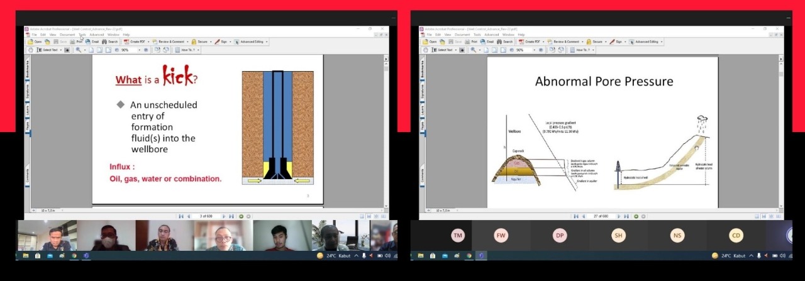Viewport: 805px width, 281px height.
Task: Click the vertical scrollbar of the Abnormal Pore Pressure window
Action: click(x=781, y=126)
